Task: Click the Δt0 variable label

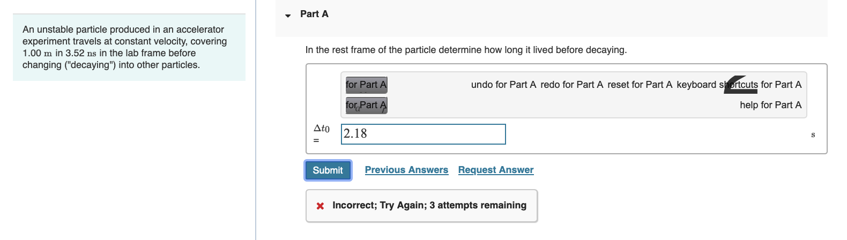Action: [321, 129]
